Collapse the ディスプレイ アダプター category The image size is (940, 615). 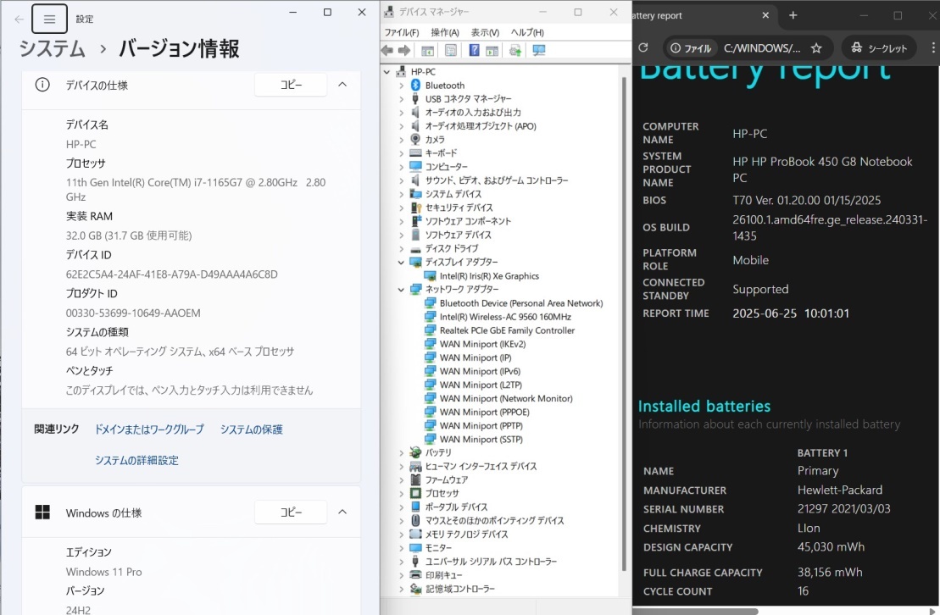tap(401, 262)
